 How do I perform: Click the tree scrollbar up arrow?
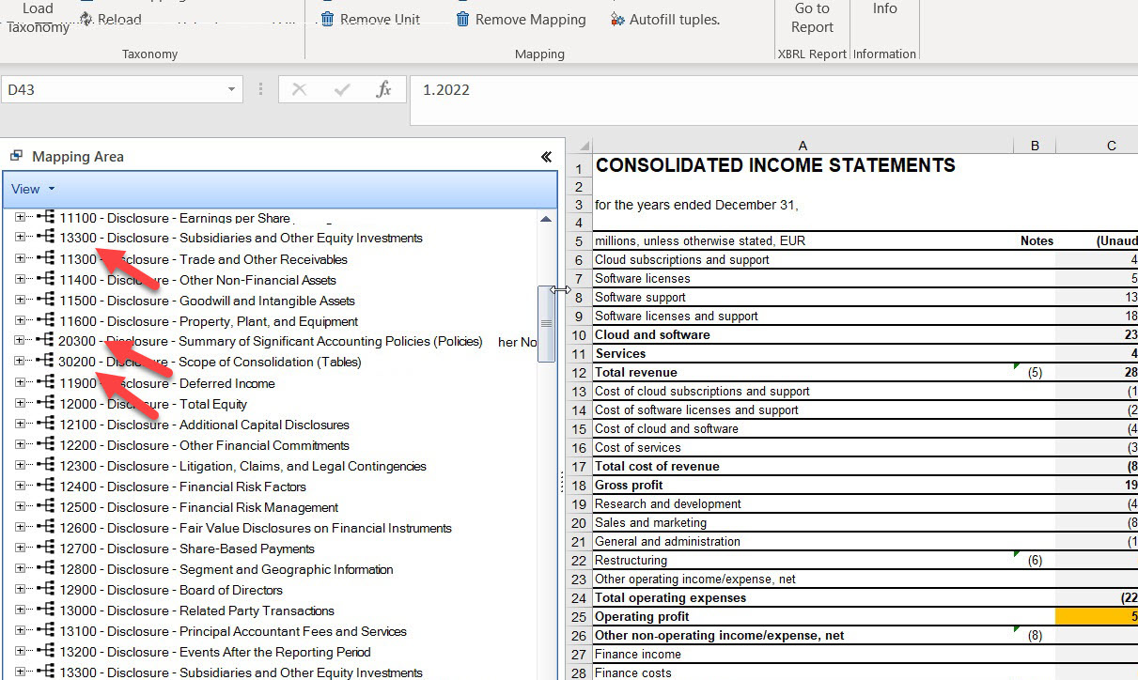tap(546, 219)
